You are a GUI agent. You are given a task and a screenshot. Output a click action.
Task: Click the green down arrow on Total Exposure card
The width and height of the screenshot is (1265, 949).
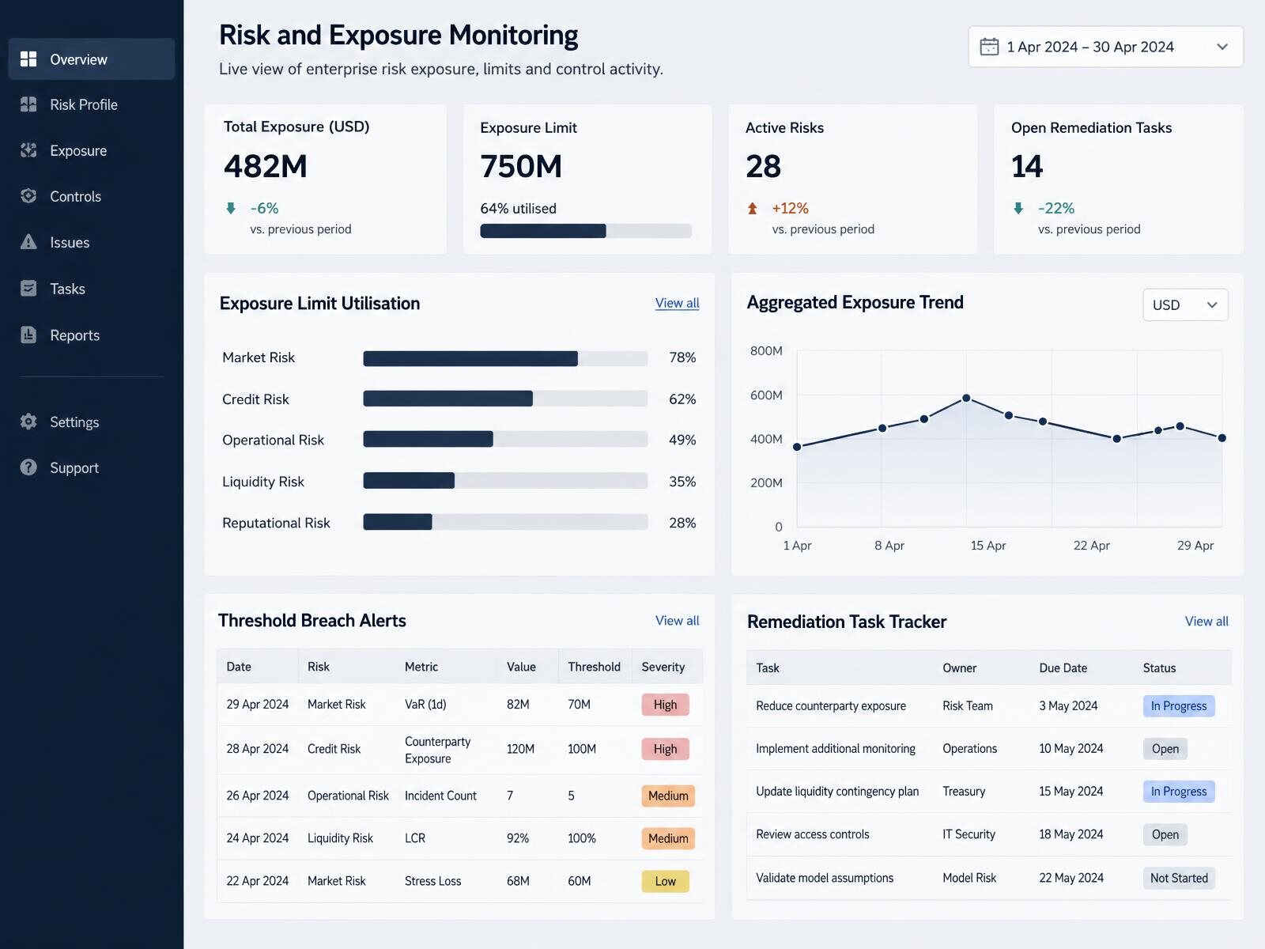(x=231, y=208)
